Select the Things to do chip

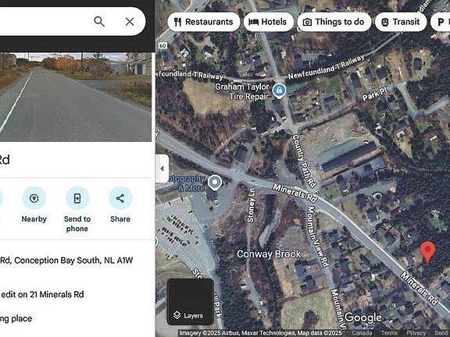tap(334, 22)
